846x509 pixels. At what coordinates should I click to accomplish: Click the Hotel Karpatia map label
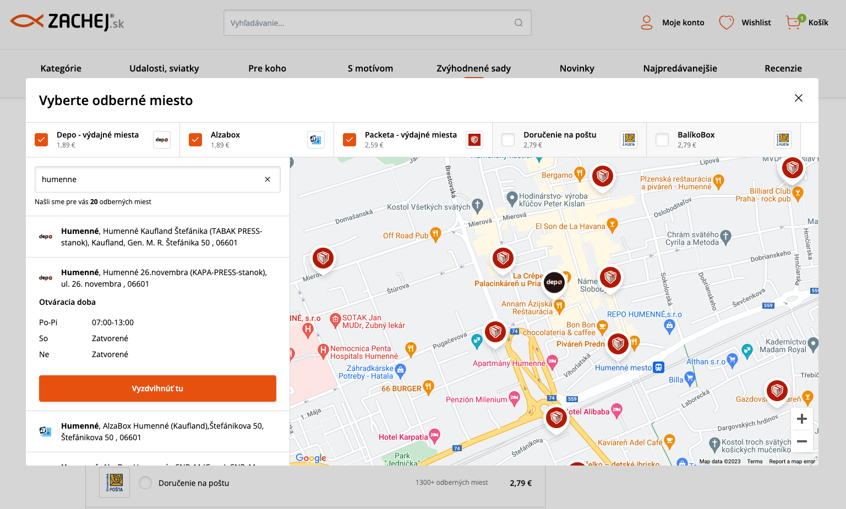403,437
